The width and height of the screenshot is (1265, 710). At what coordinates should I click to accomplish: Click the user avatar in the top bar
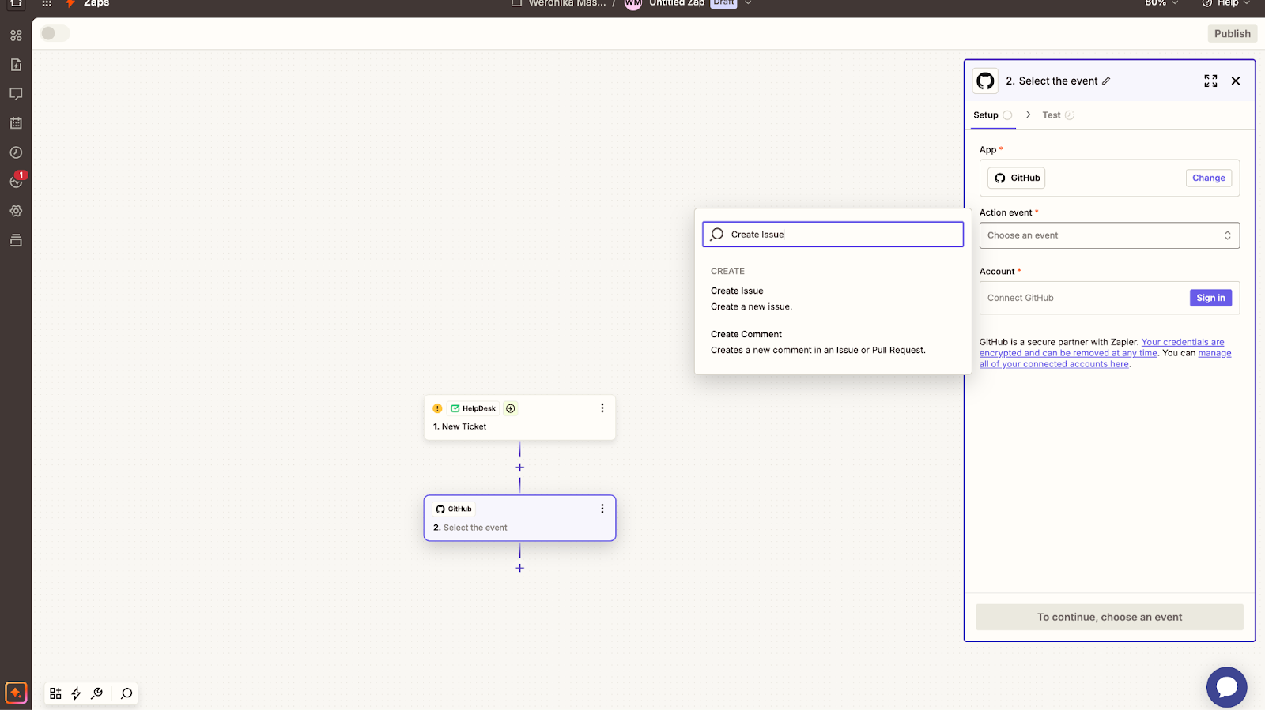pyautogui.click(x=632, y=3)
